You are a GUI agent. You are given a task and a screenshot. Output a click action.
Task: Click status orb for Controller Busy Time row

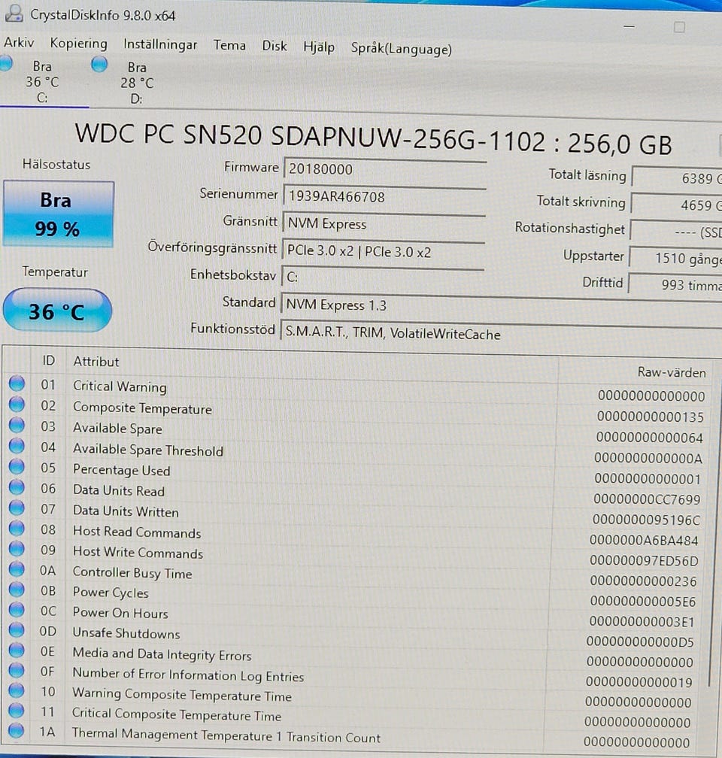coord(17,569)
